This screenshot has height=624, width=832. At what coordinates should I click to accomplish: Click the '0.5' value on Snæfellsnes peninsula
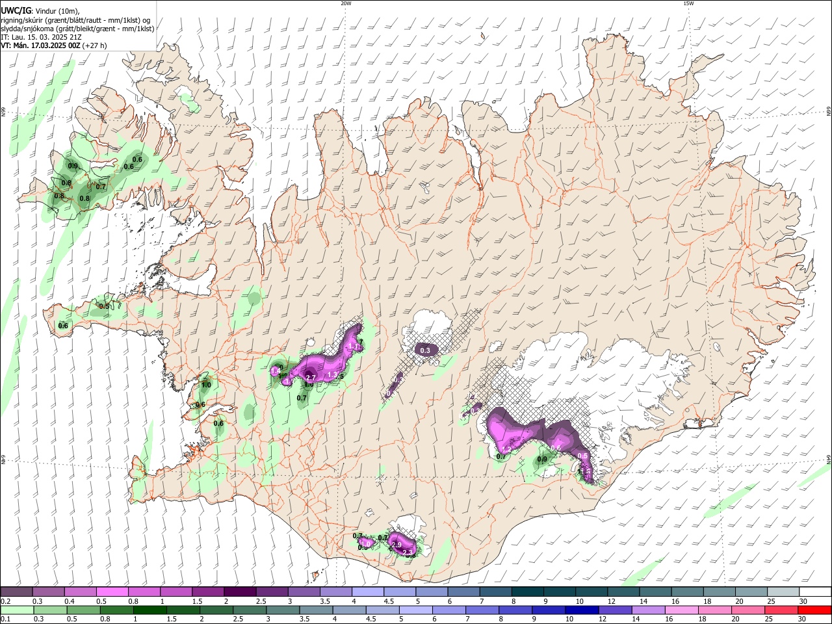point(104,306)
